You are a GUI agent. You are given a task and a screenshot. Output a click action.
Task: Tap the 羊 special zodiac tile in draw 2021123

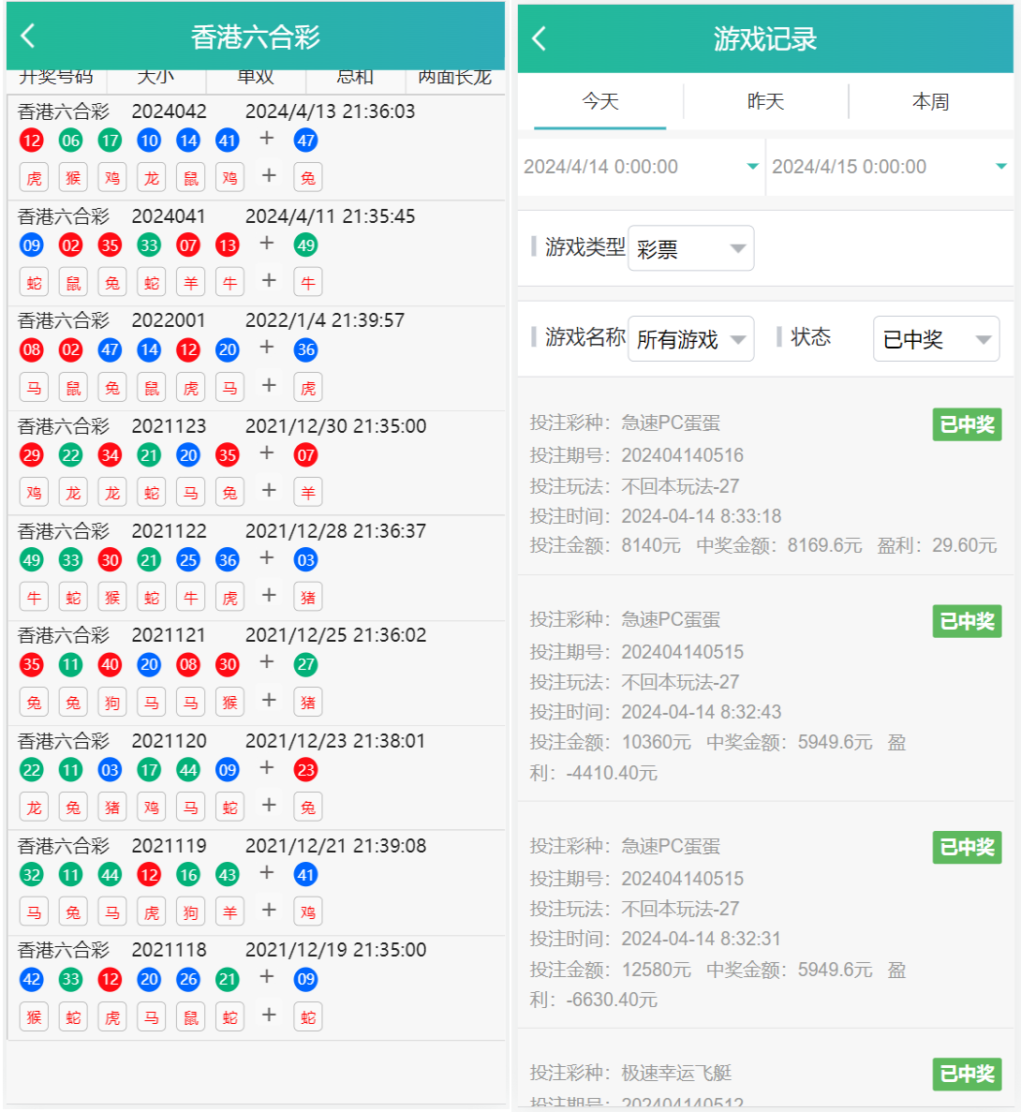[x=308, y=493]
